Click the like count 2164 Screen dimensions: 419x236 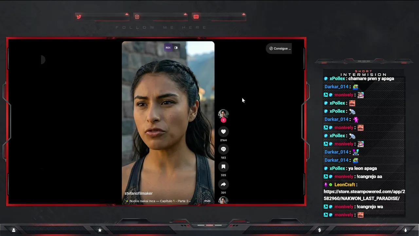[223, 140]
